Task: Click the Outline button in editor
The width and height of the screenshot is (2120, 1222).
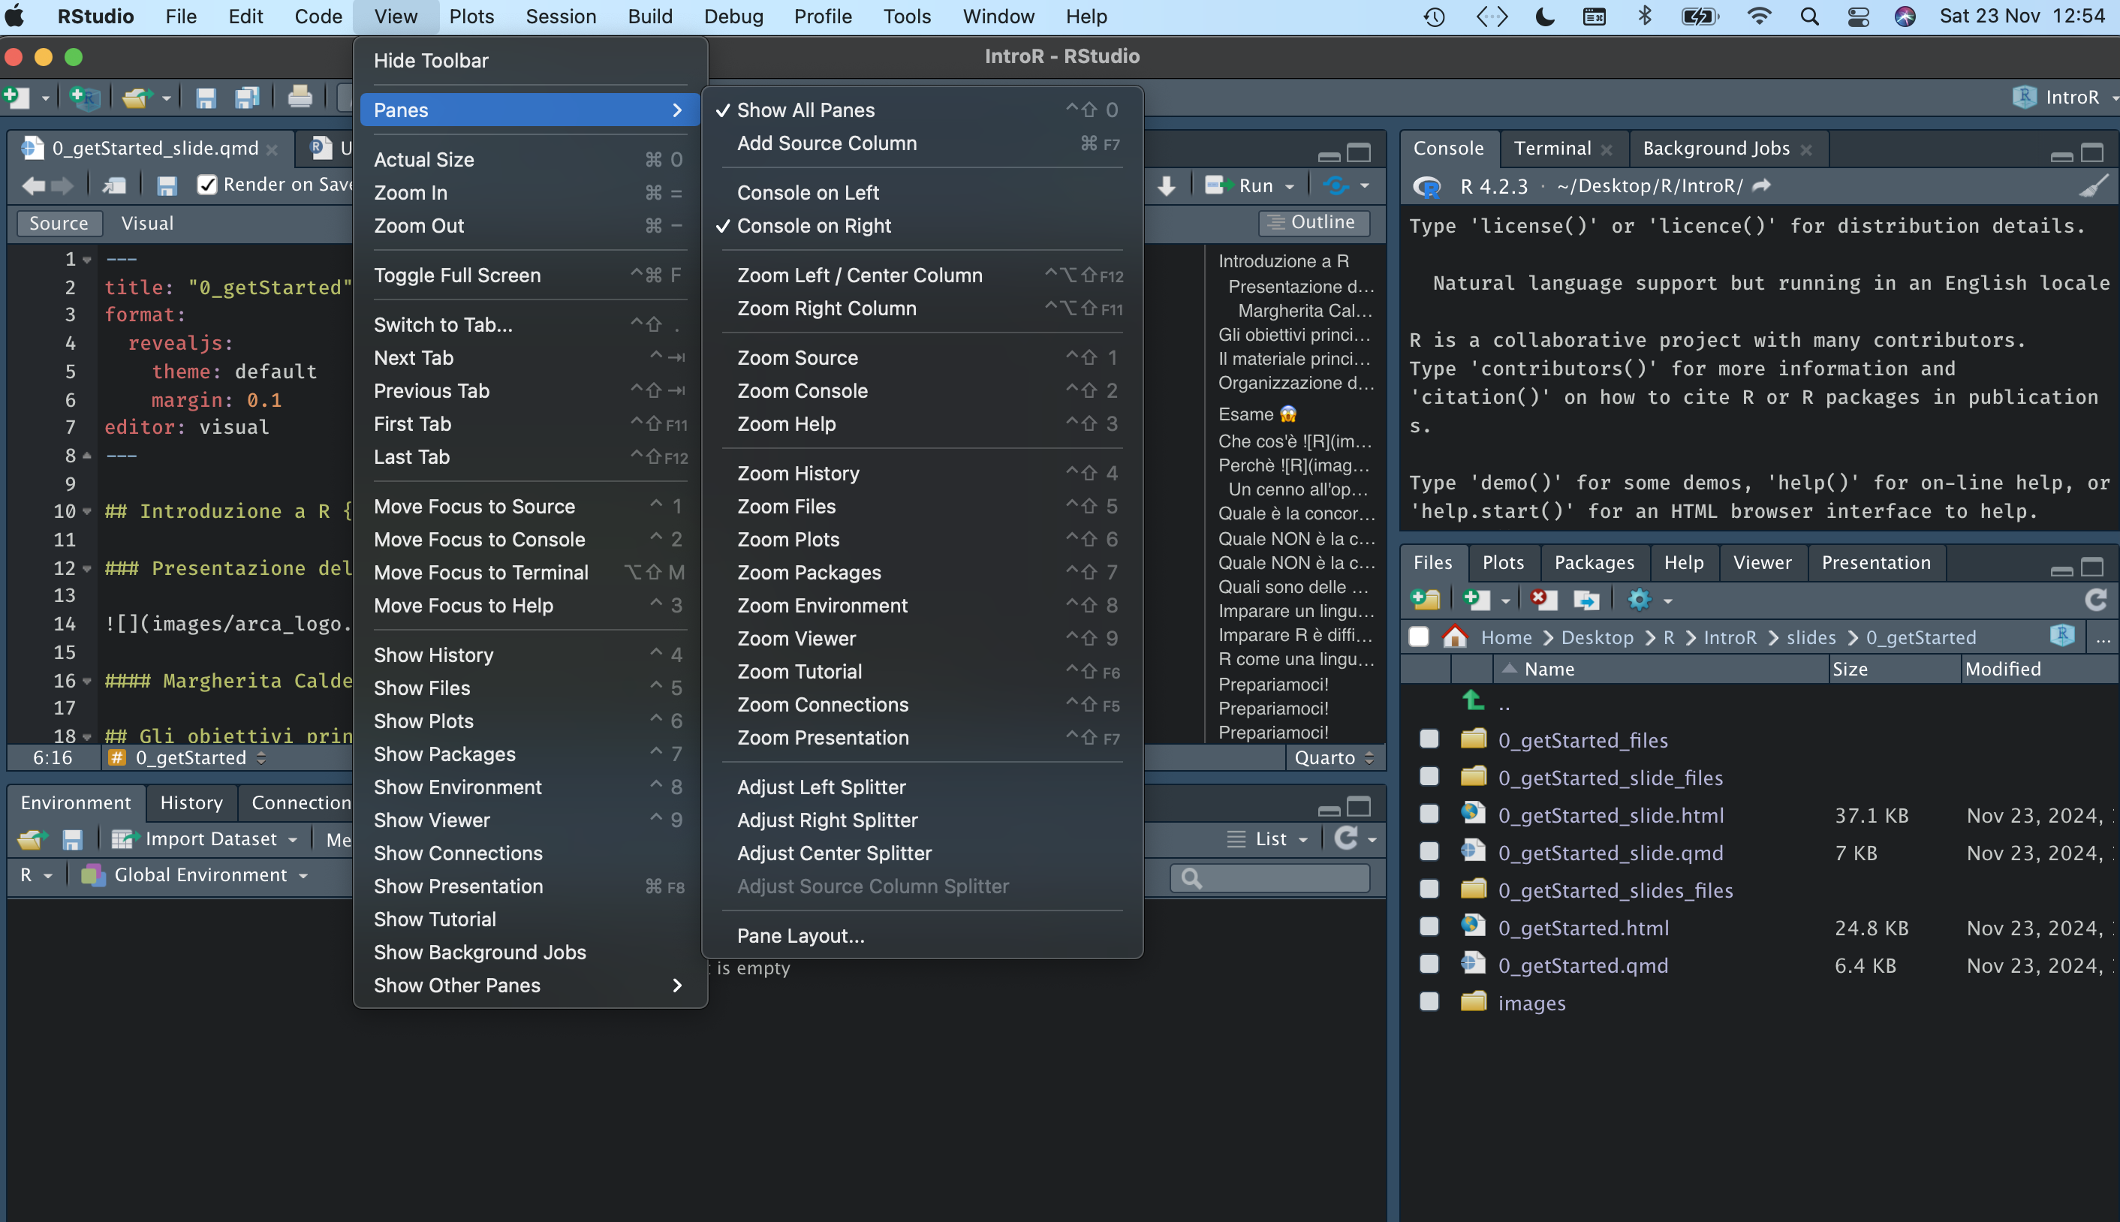Action: [1314, 222]
